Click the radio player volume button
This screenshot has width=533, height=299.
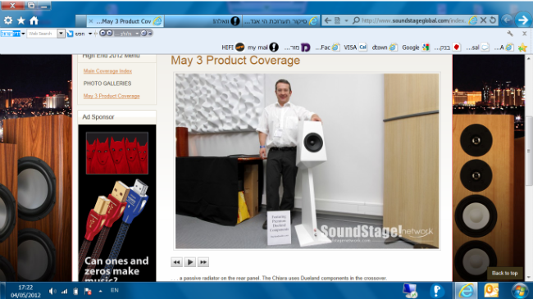[143, 33]
